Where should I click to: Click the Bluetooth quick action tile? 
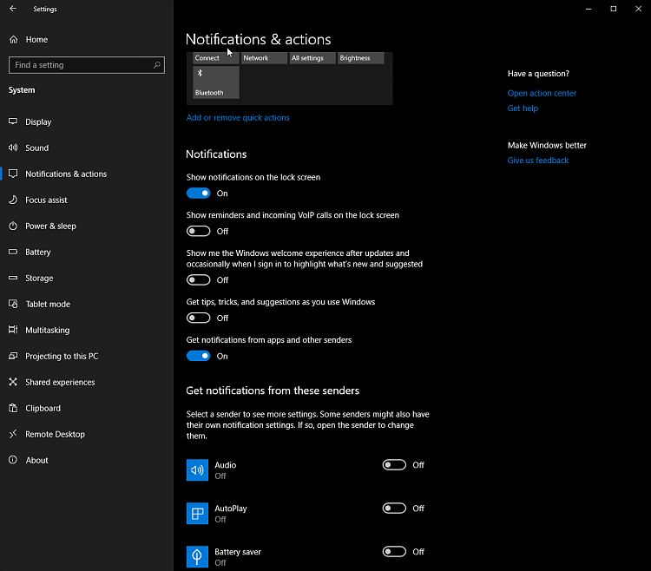click(216, 82)
